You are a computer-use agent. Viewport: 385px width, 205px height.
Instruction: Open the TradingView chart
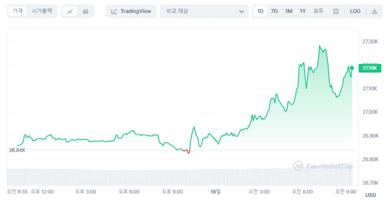pos(131,12)
